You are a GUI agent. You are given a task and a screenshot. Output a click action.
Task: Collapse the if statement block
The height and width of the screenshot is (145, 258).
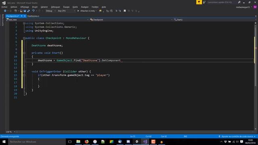click(x=24, y=75)
